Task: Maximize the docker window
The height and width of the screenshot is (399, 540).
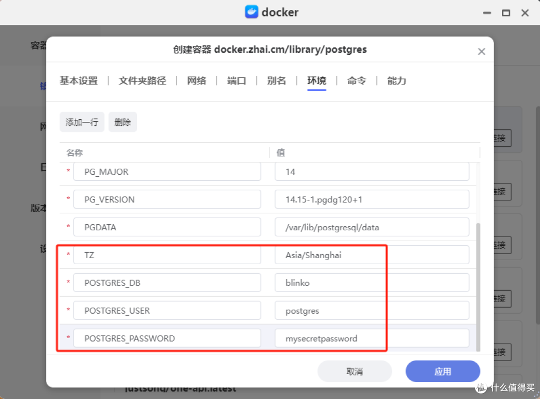Action: [506, 13]
